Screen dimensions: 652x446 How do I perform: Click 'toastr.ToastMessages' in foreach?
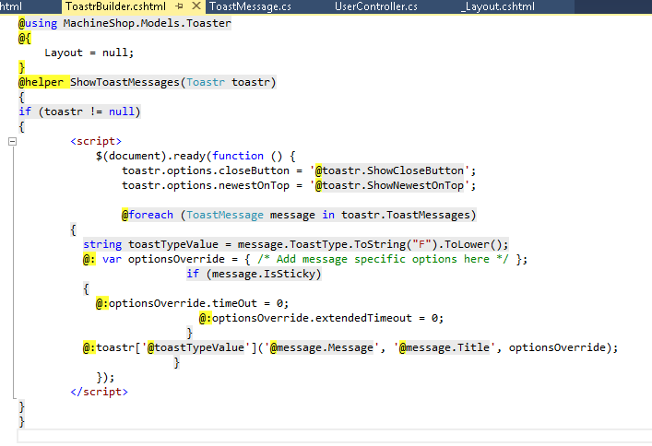406,215
